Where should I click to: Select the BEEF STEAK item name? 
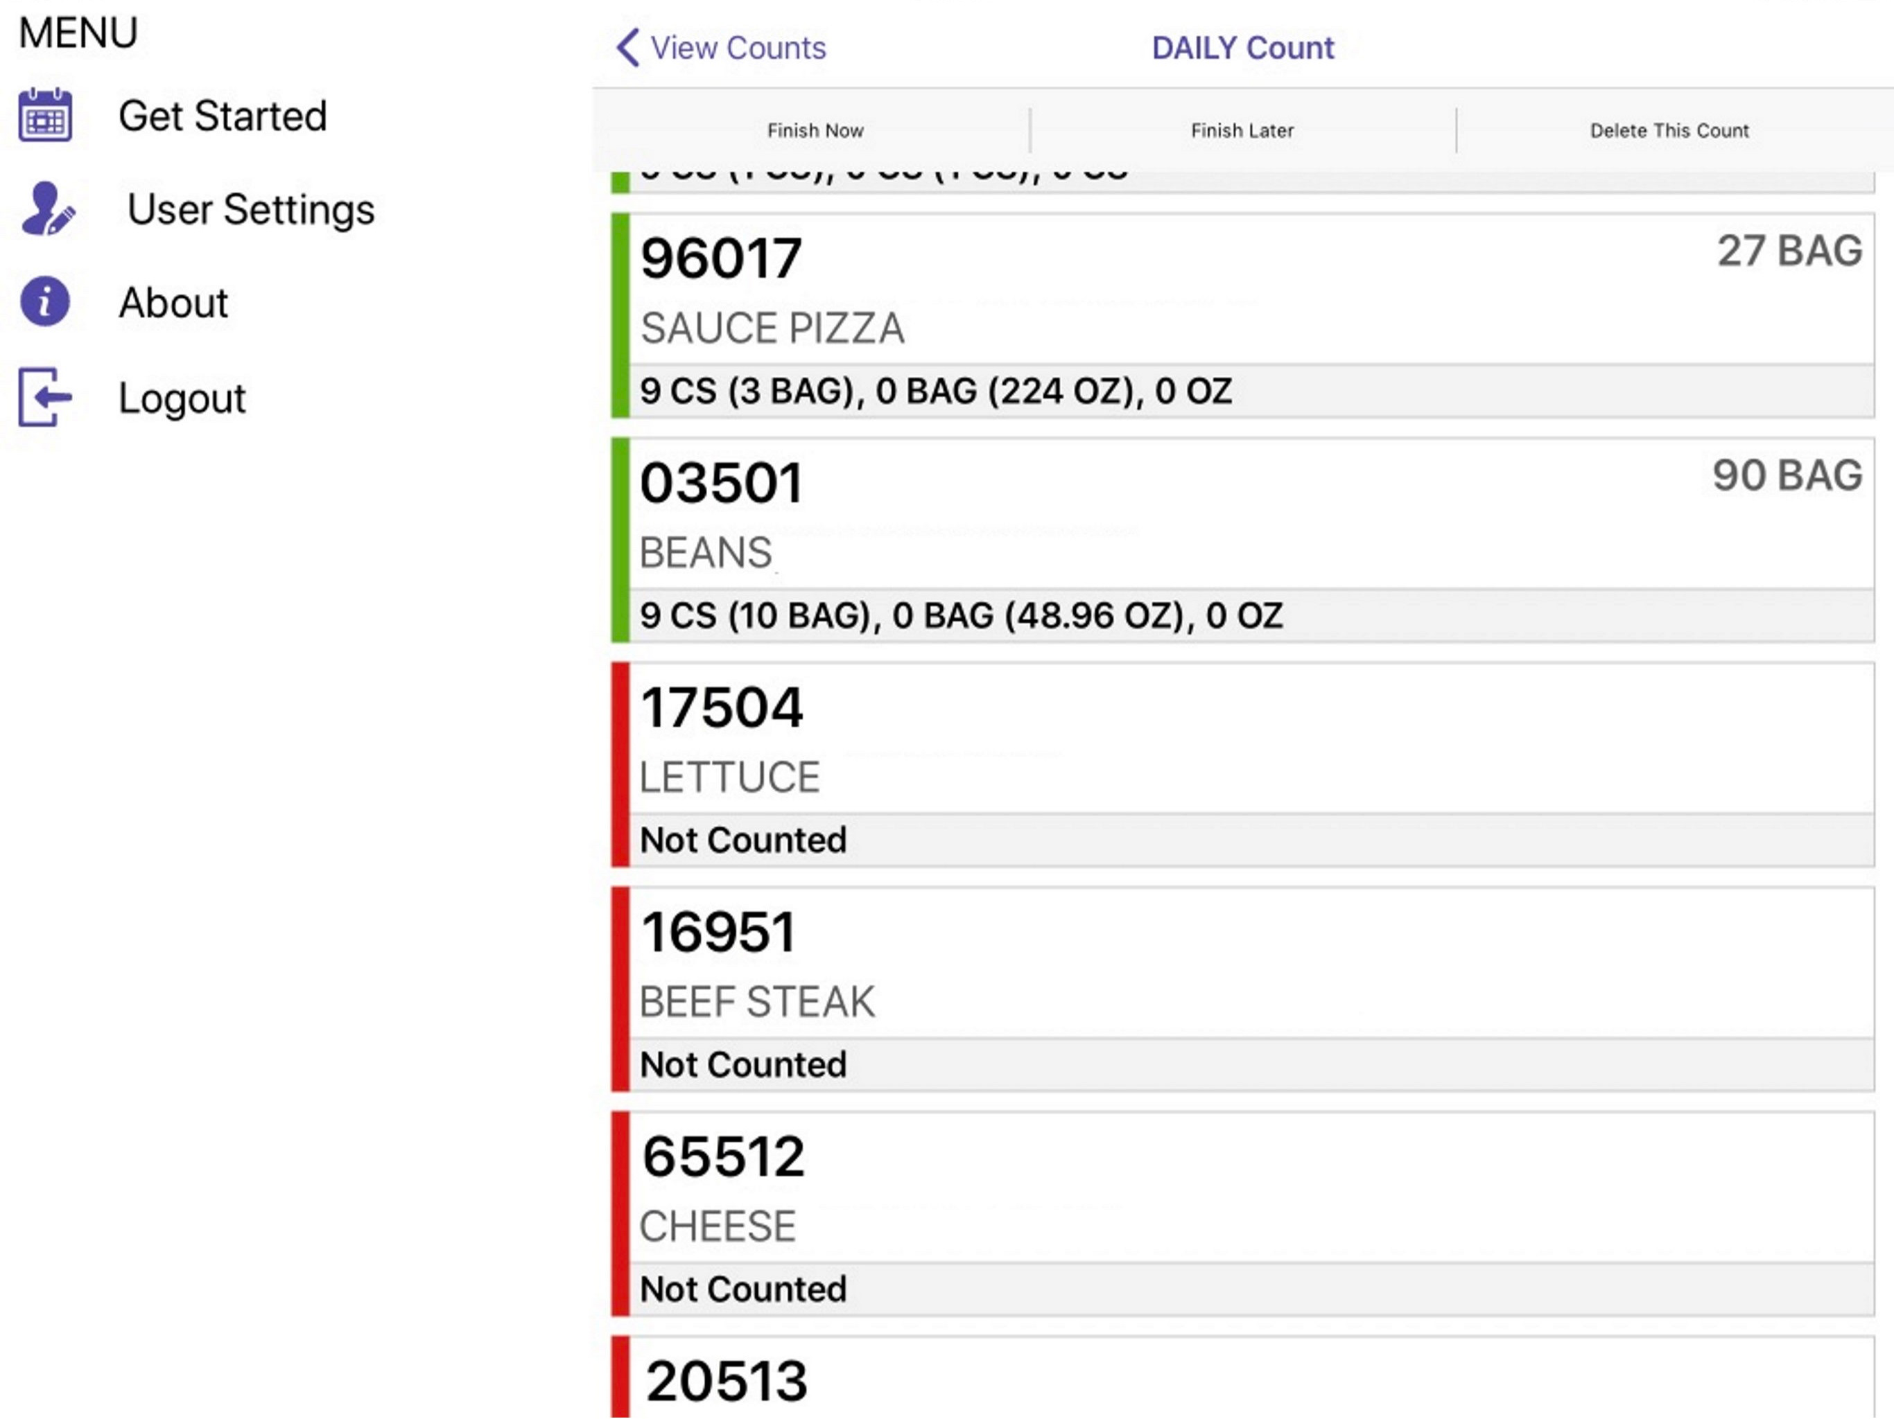(x=757, y=1001)
